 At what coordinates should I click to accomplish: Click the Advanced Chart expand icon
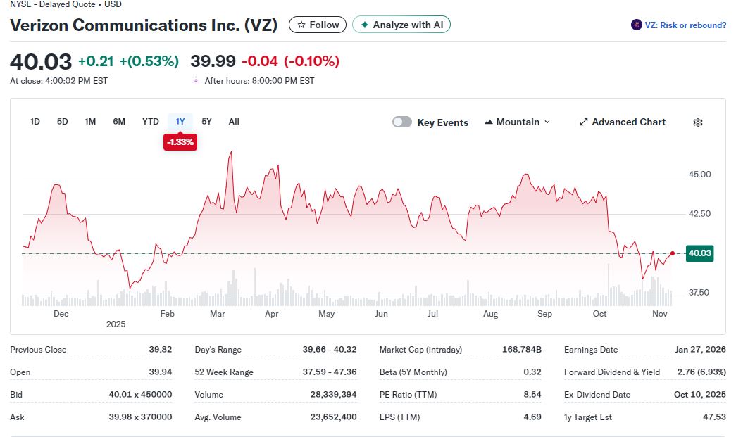pyautogui.click(x=583, y=122)
